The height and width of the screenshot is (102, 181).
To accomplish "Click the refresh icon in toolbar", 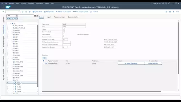I will [x=26, y=12].
